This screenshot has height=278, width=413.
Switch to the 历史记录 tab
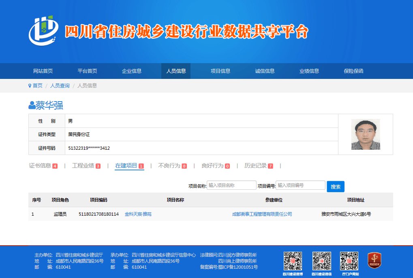tap(259, 166)
